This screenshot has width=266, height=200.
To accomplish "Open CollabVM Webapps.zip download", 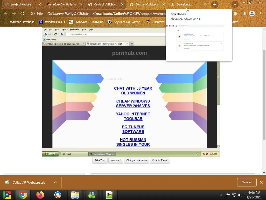I will click(x=29, y=183).
